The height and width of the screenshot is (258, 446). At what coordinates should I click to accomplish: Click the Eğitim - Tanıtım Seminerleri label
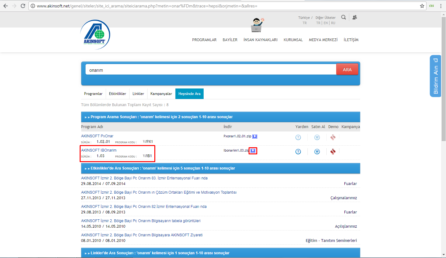tap(331, 241)
